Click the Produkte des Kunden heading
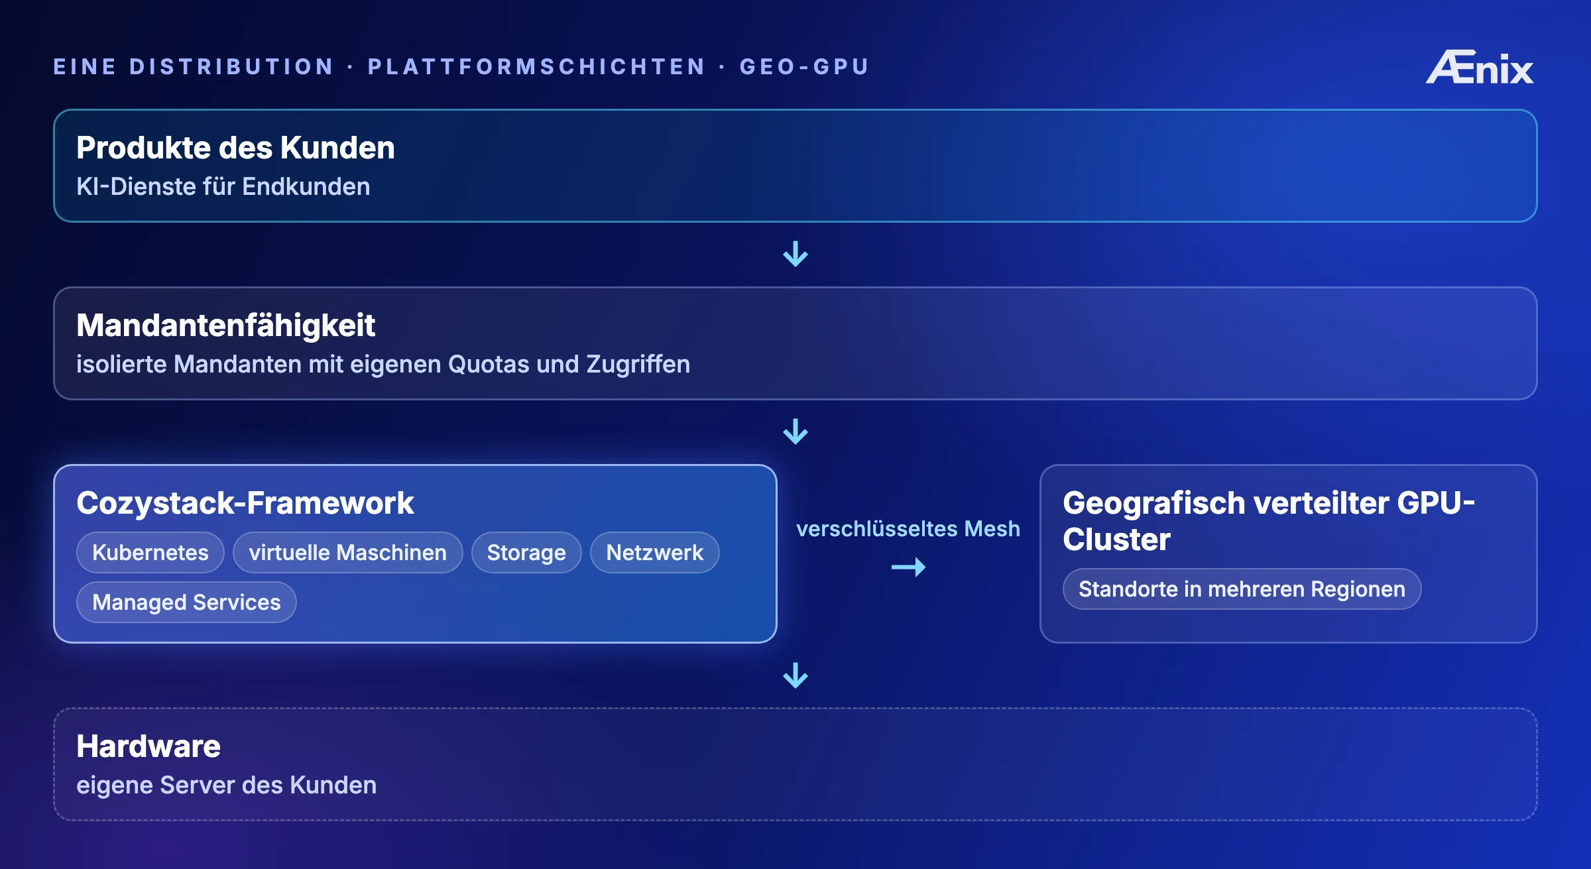This screenshot has width=1591, height=869. coord(235,147)
